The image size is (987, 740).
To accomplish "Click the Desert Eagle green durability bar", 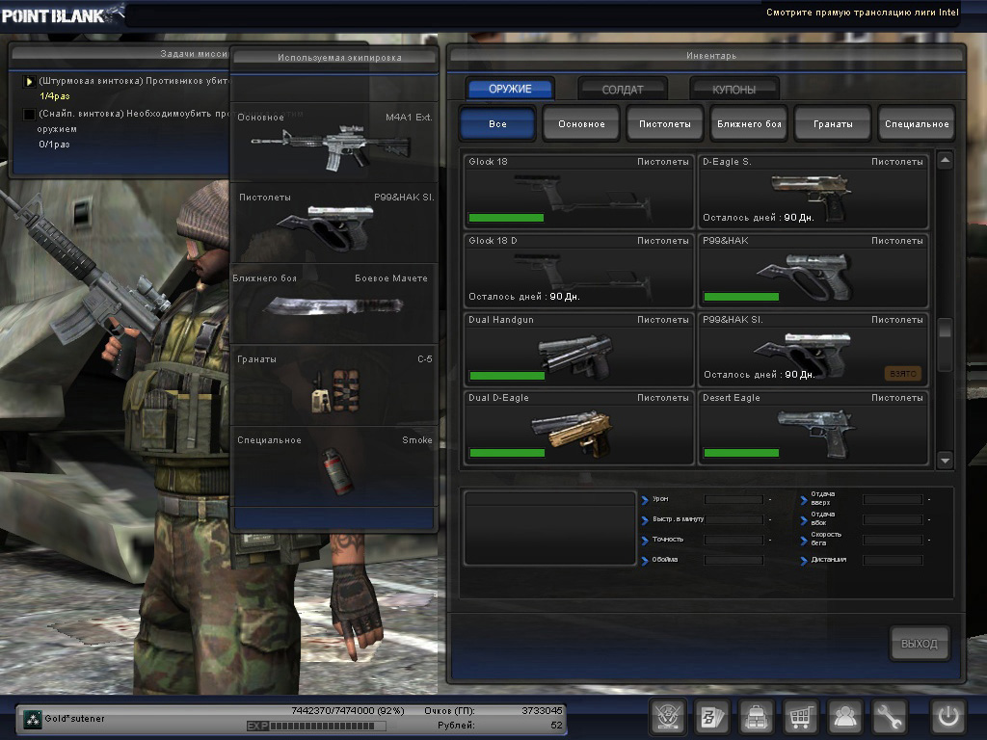I will (x=741, y=453).
